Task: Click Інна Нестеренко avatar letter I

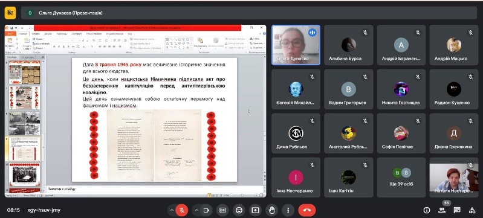Action: point(296,178)
